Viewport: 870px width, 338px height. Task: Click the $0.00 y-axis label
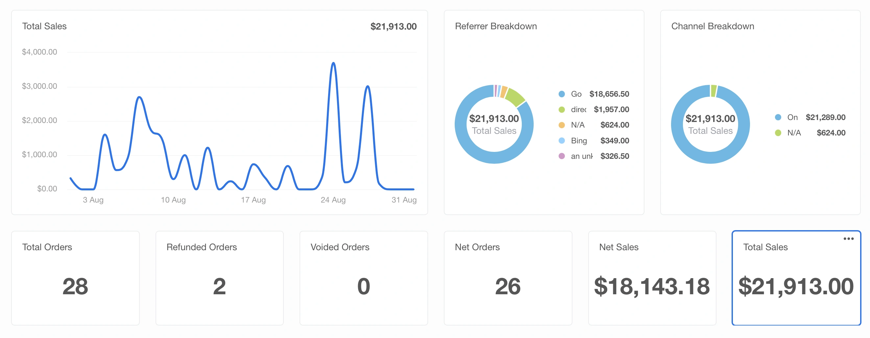47,188
